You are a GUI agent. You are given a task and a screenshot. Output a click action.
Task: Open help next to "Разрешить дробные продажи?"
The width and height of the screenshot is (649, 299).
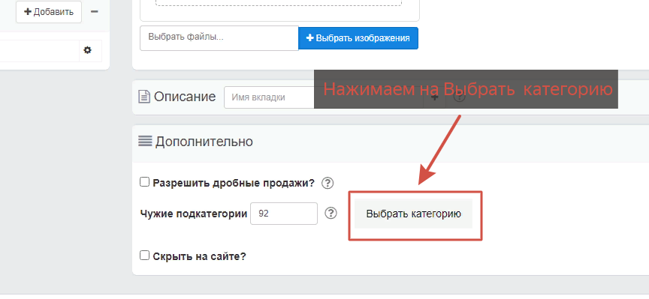328,183
